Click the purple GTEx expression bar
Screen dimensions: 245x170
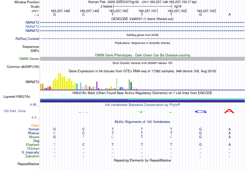(x=97, y=86)
